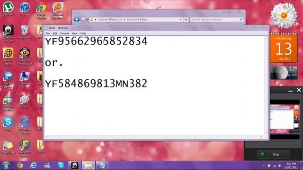Expand the recent pages dropdown in Explorer
The width and height of the screenshot is (303, 170).
87,20
